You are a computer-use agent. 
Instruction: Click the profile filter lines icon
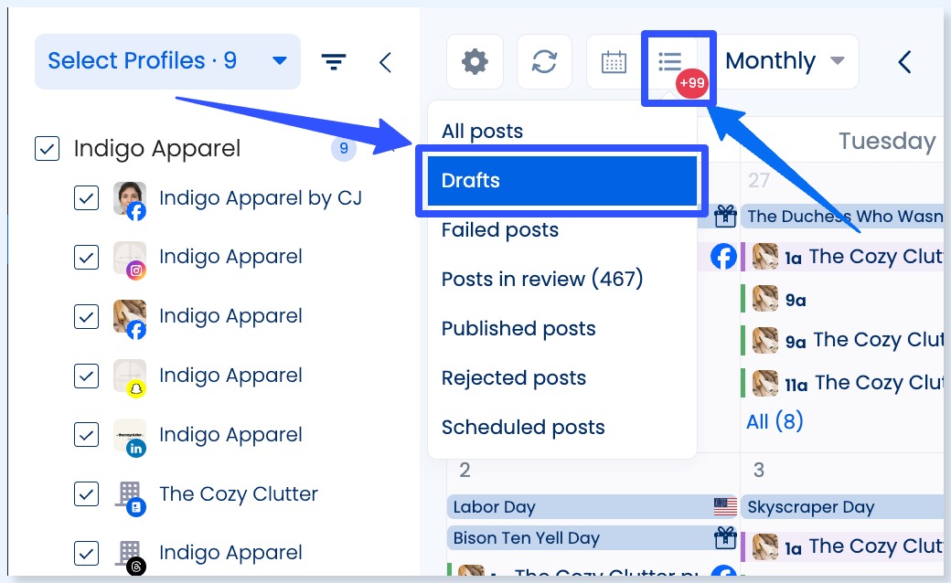click(334, 62)
